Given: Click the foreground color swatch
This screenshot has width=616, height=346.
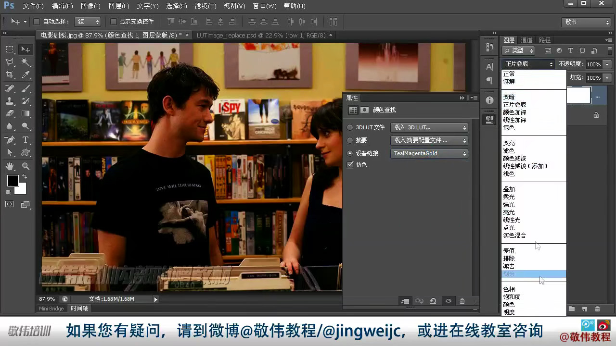Looking at the screenshot, I should [x=12, y=180].
